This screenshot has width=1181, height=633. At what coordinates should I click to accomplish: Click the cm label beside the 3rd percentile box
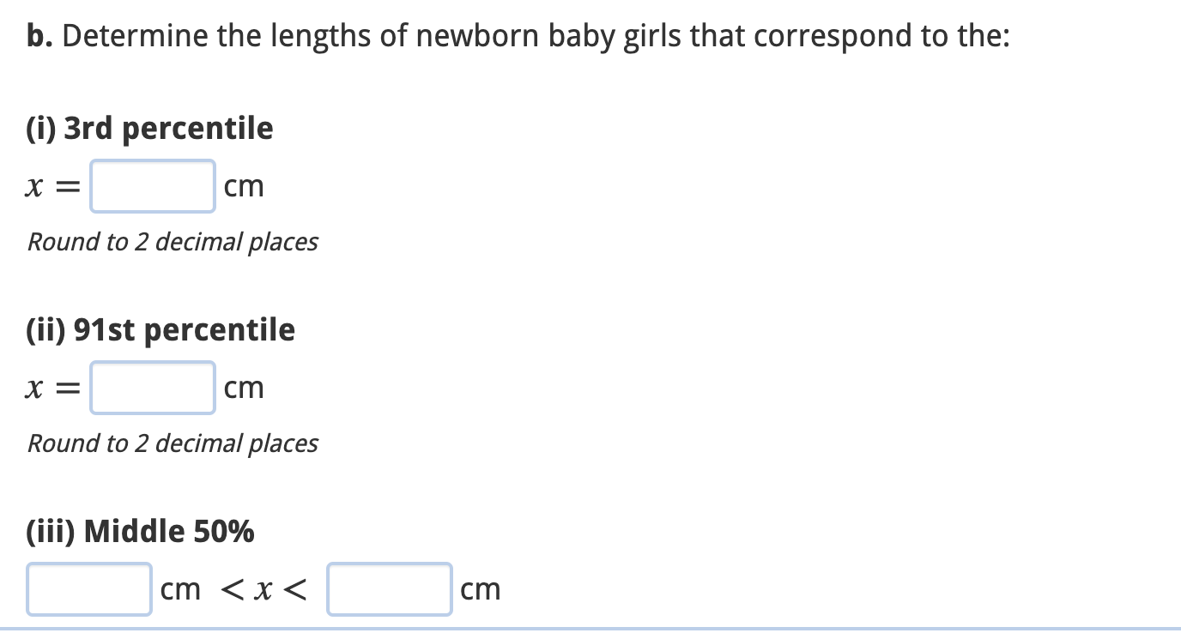coord(243,185)
